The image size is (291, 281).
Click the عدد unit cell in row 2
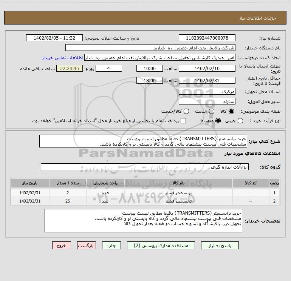tap(105, 201)
